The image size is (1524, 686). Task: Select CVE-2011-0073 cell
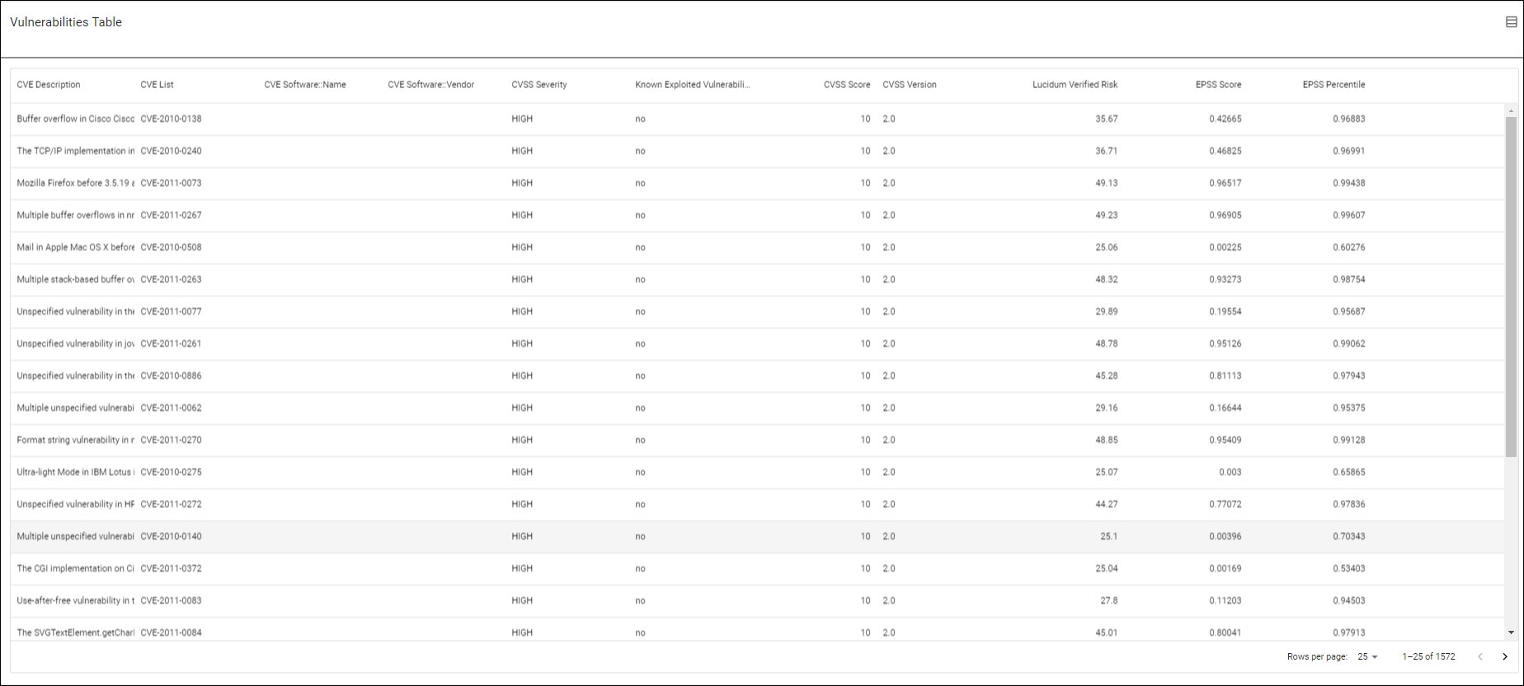point(171,183)
